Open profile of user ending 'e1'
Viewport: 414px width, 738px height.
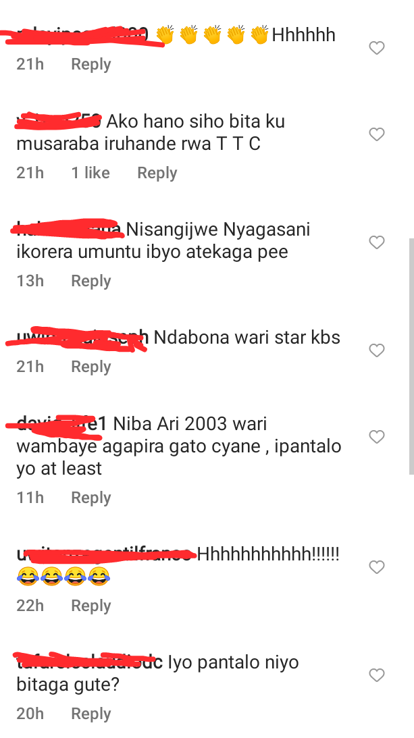[63, 423]
